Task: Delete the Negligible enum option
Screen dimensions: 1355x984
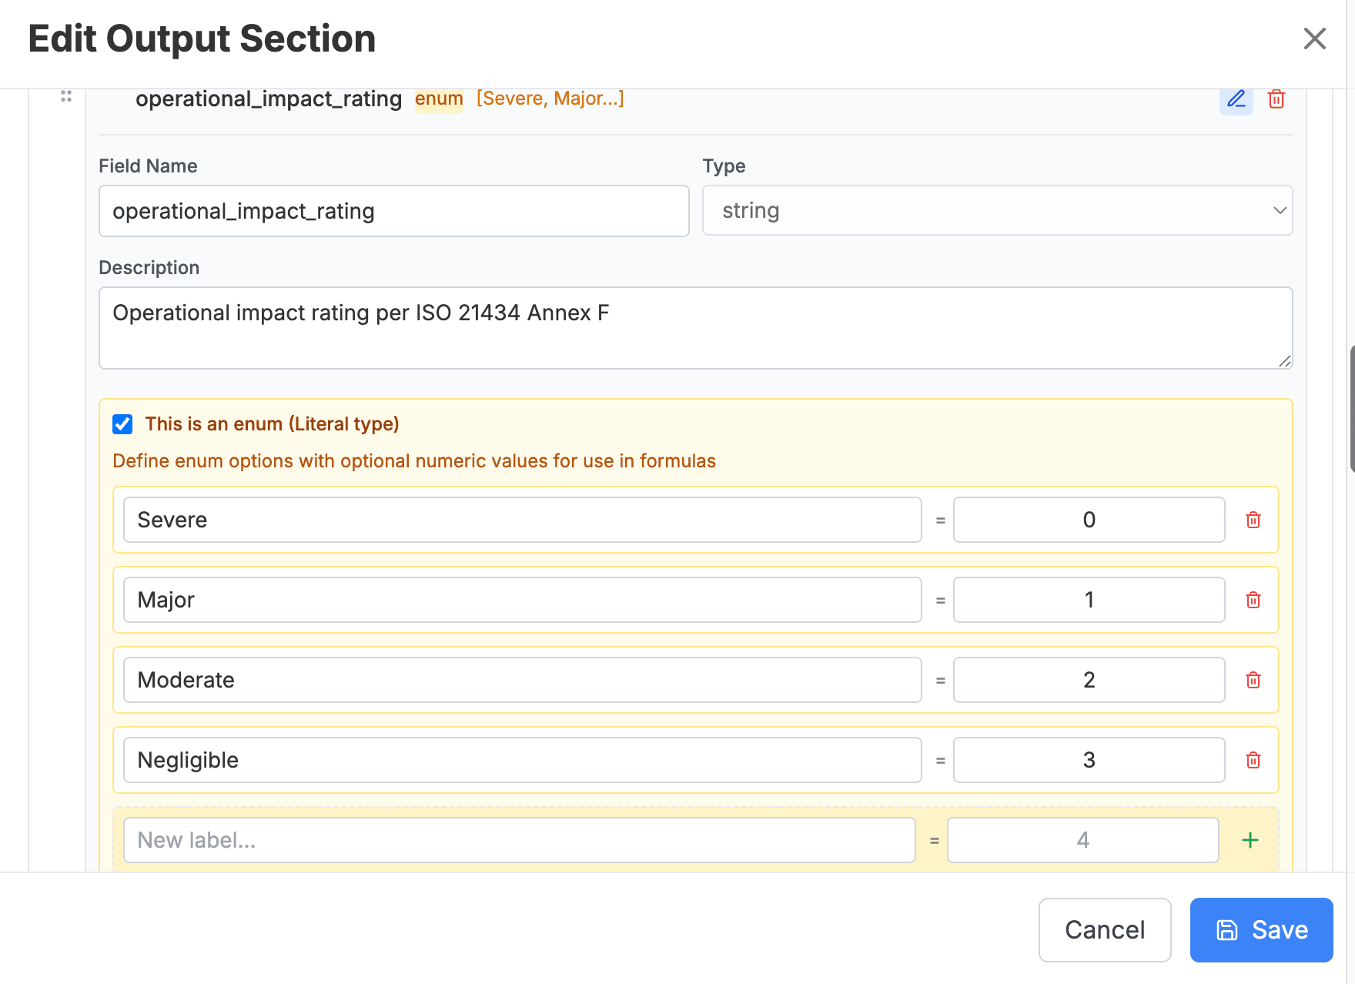Action: pos(1253,761)
